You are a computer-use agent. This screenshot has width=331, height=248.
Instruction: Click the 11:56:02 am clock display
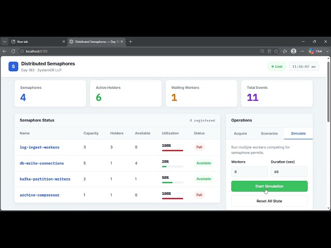304,67
